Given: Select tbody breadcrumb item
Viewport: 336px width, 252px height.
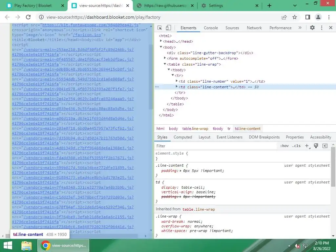Looking at the screenshot, I should tap(218, 129).
